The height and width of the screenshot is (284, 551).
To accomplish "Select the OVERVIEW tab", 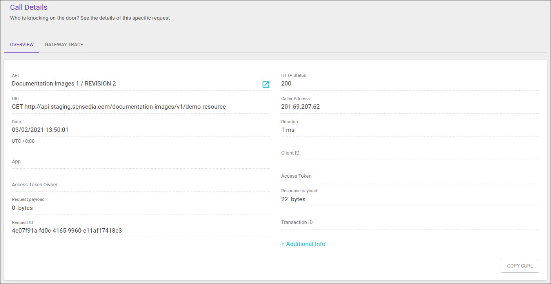I will pos(22,44).
